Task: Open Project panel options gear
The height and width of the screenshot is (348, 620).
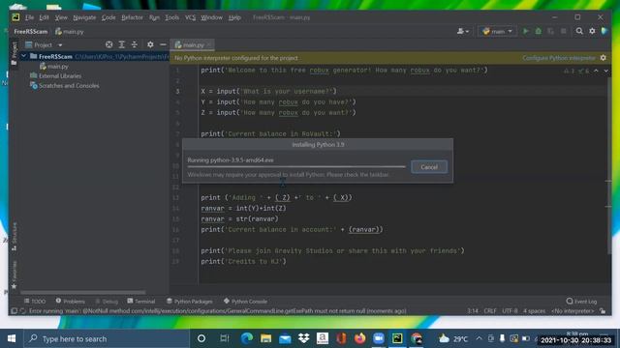Action: tap(150, 44)
